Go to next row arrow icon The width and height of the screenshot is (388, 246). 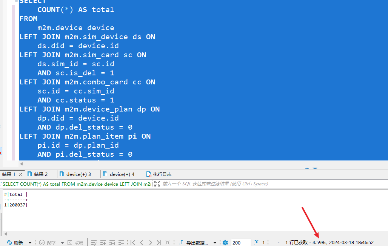click(150, 243)
